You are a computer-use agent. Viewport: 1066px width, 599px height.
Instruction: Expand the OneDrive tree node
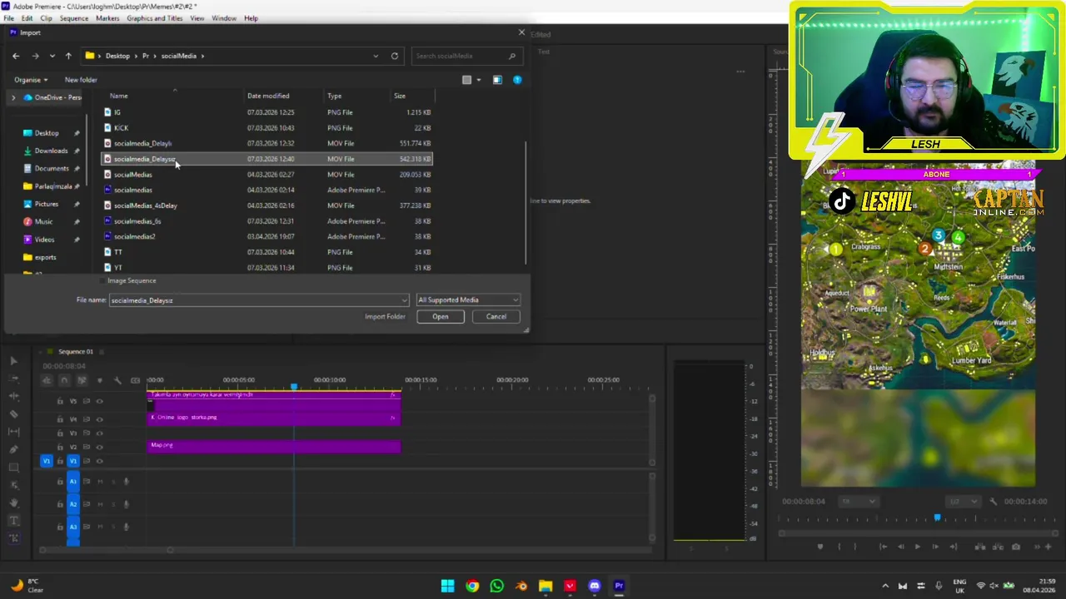coord(12,97)
